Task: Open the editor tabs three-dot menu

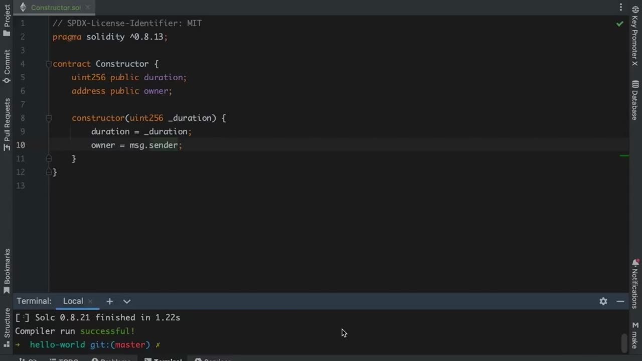Action: (x=621, y=8)
